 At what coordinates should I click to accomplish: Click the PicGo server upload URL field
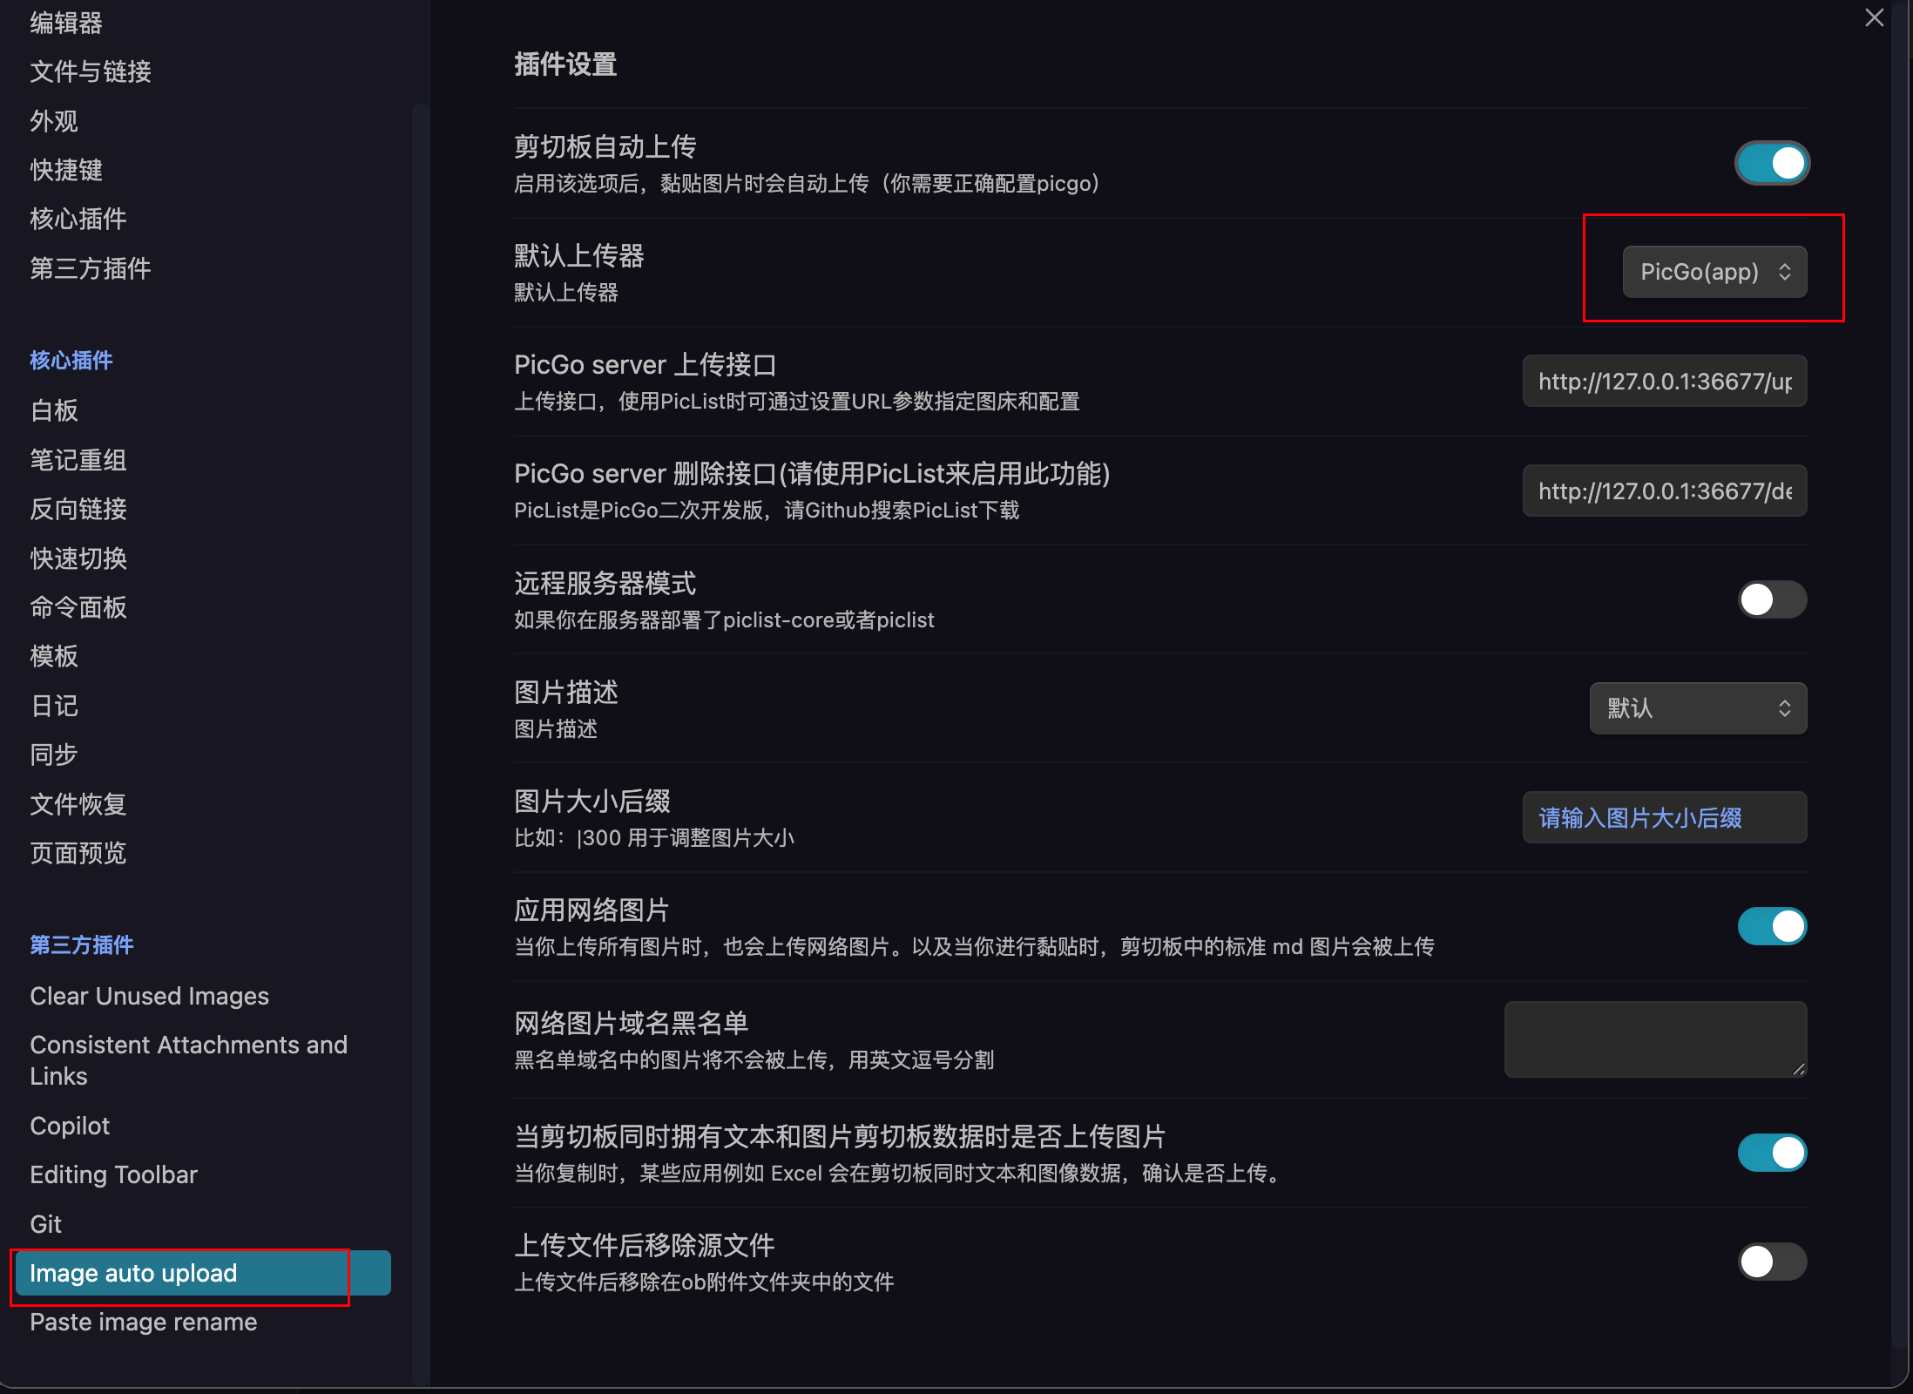coord(1664,382)
